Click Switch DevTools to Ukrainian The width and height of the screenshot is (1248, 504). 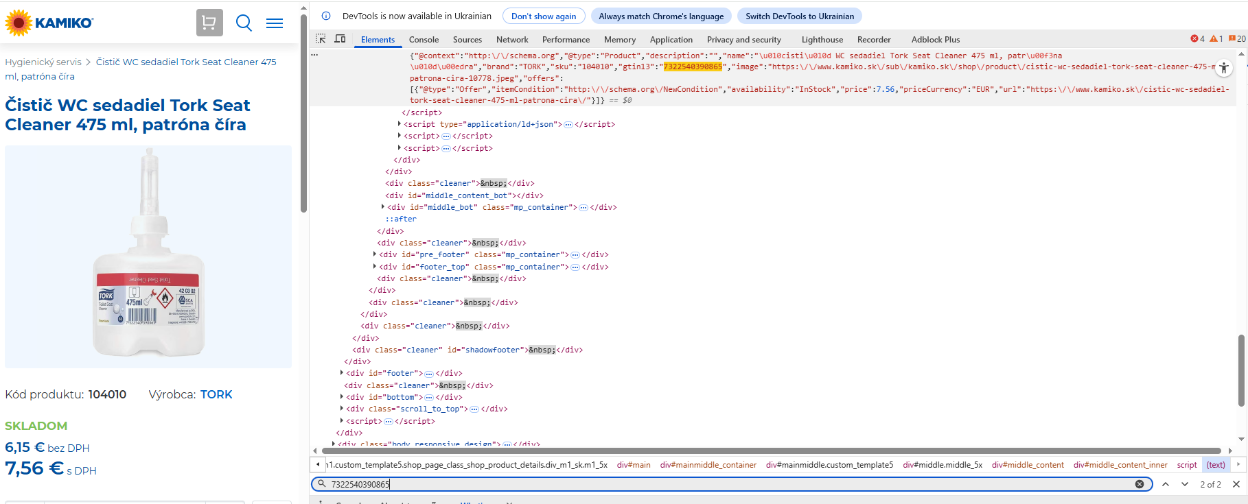tap(800, 16)
